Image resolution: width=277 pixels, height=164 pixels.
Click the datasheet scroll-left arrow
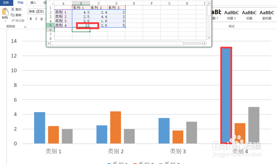point(48,43)
